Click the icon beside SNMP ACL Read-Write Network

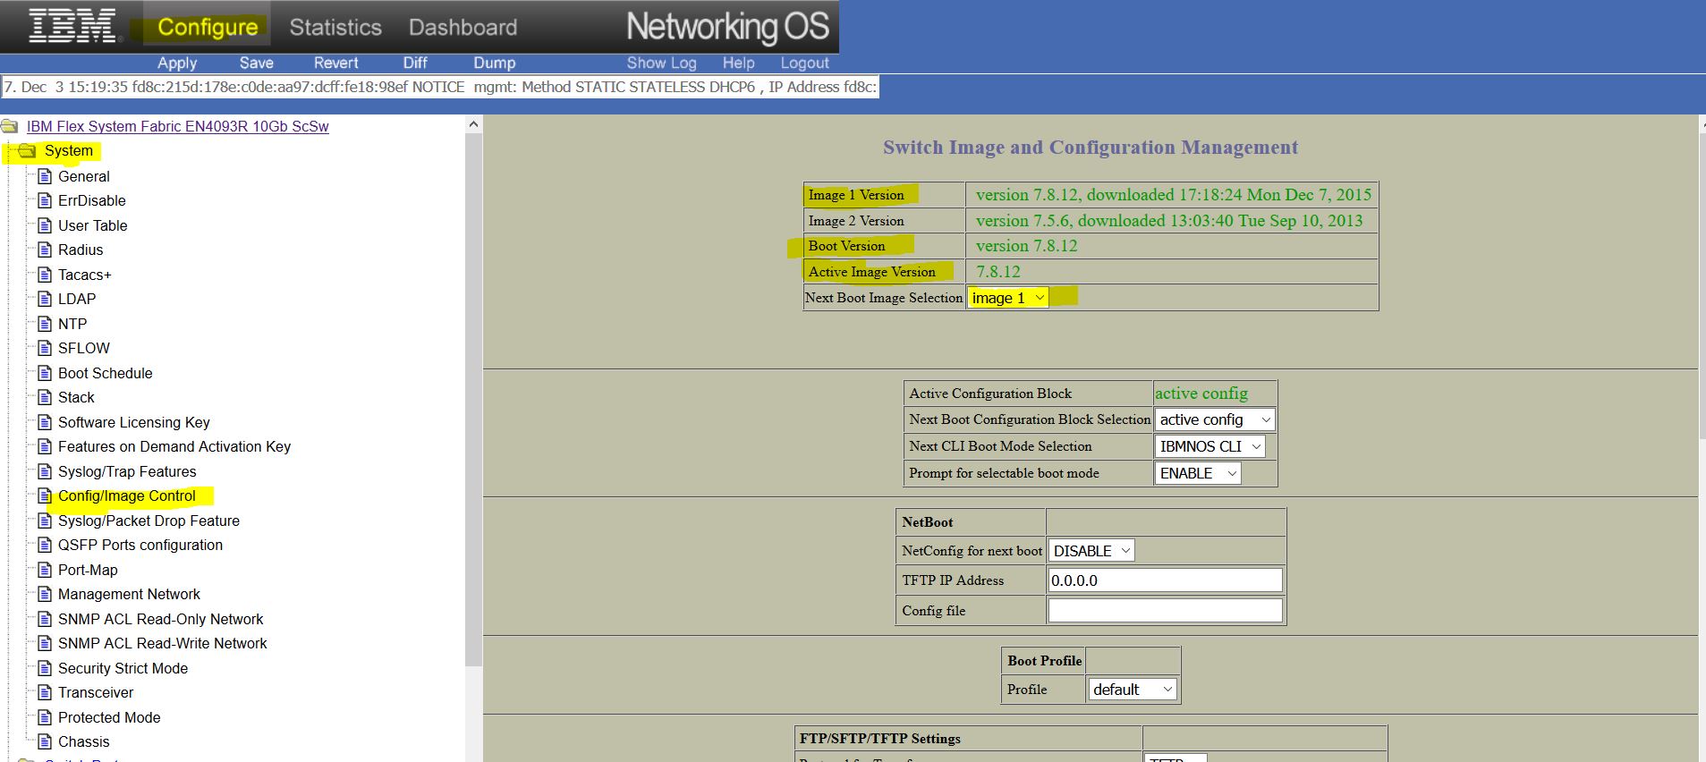pos(45,643)
